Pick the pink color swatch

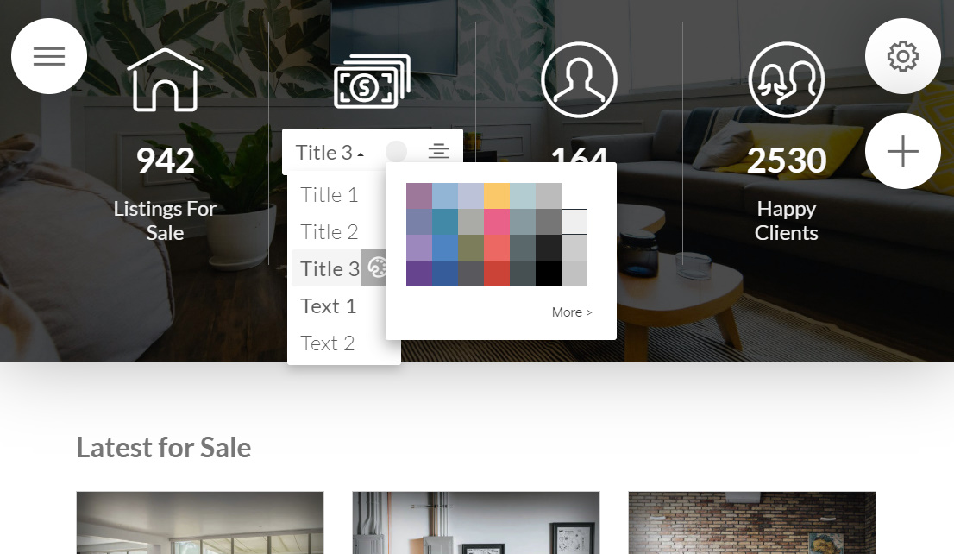click(497, 222)
